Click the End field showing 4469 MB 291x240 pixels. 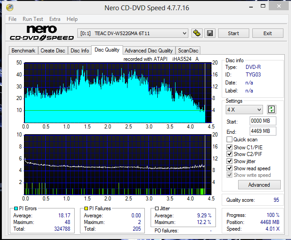click(x=263, y=131)
